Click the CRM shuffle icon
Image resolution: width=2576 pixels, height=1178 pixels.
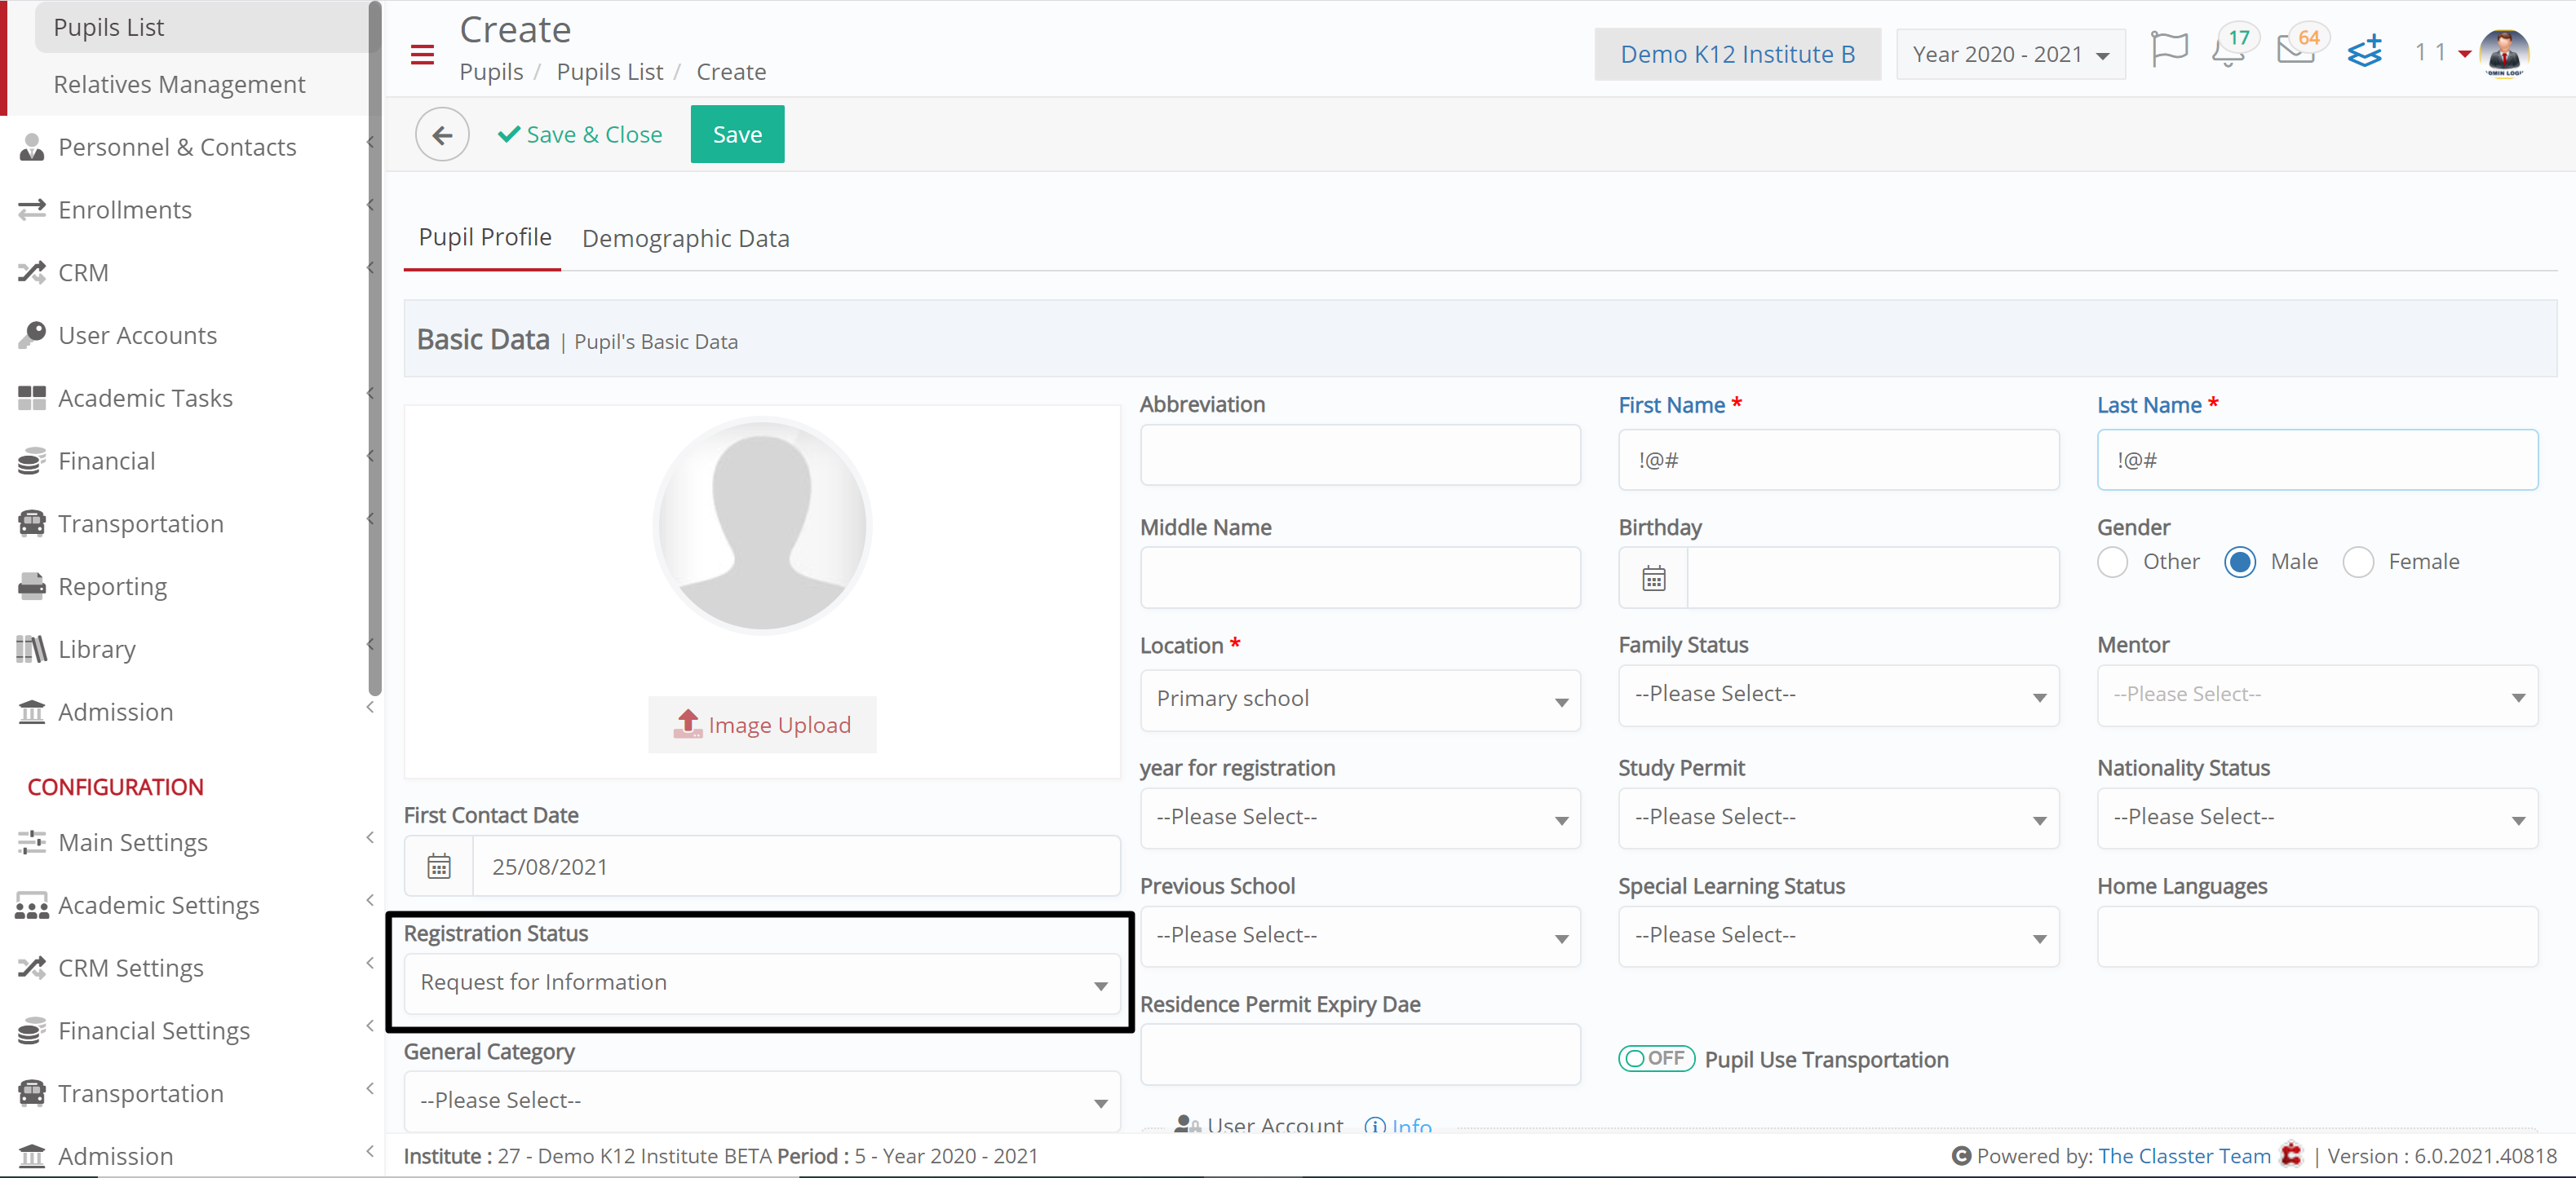click(x=32, y=273)
